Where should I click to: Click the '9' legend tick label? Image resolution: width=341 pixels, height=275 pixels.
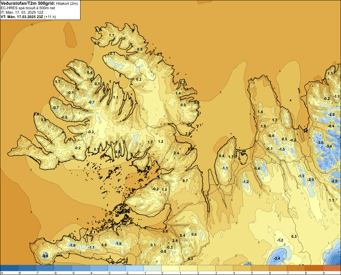click(324, 273)
